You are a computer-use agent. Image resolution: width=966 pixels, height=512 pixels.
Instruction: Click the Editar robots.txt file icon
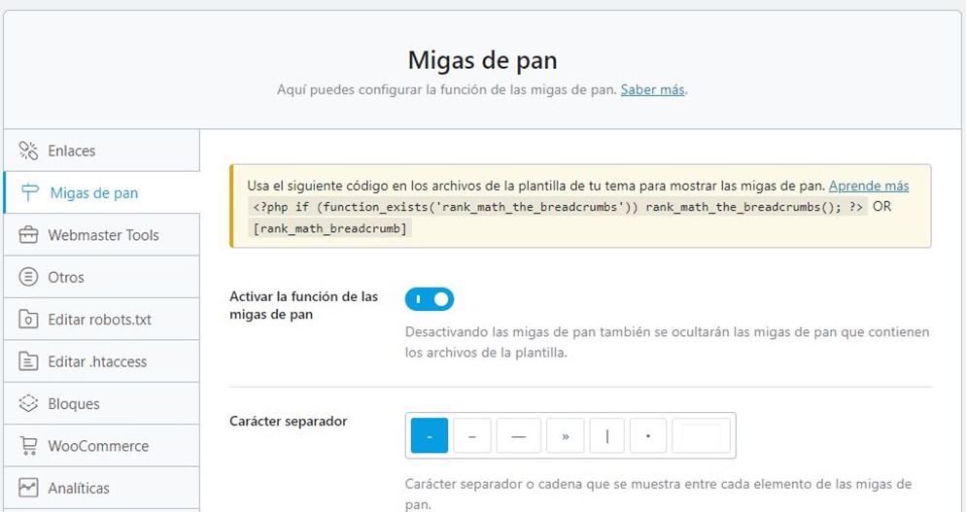click(x=29, y=320)
